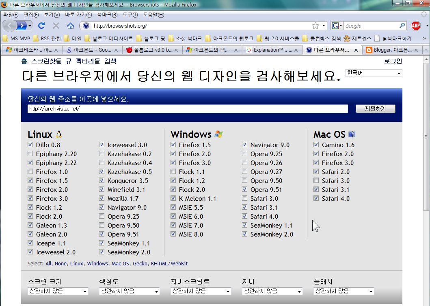Check Kazehakase 0.2 checkbox

click(x=102, y=154)
